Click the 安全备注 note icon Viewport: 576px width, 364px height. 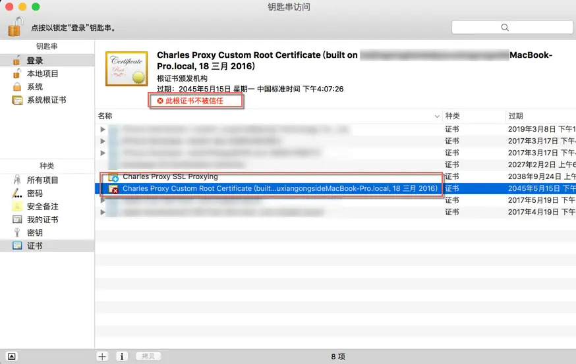pyautogui.click(x=17, y=206)
